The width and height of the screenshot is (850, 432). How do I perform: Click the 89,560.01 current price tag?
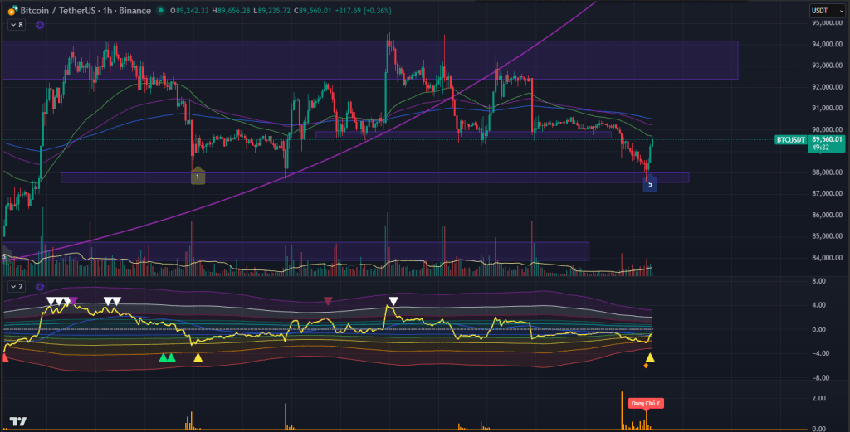(x=828, y=140)
